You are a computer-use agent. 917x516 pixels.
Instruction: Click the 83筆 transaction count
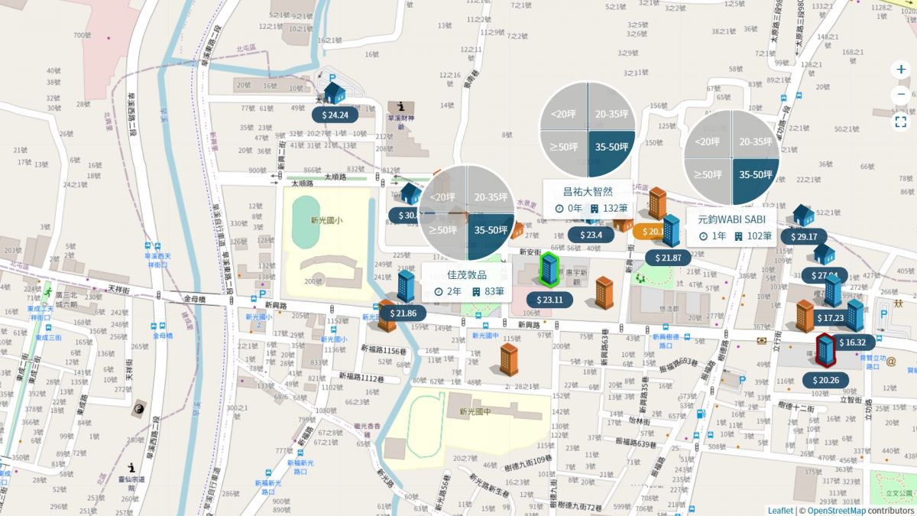click(x=494, y=291)
